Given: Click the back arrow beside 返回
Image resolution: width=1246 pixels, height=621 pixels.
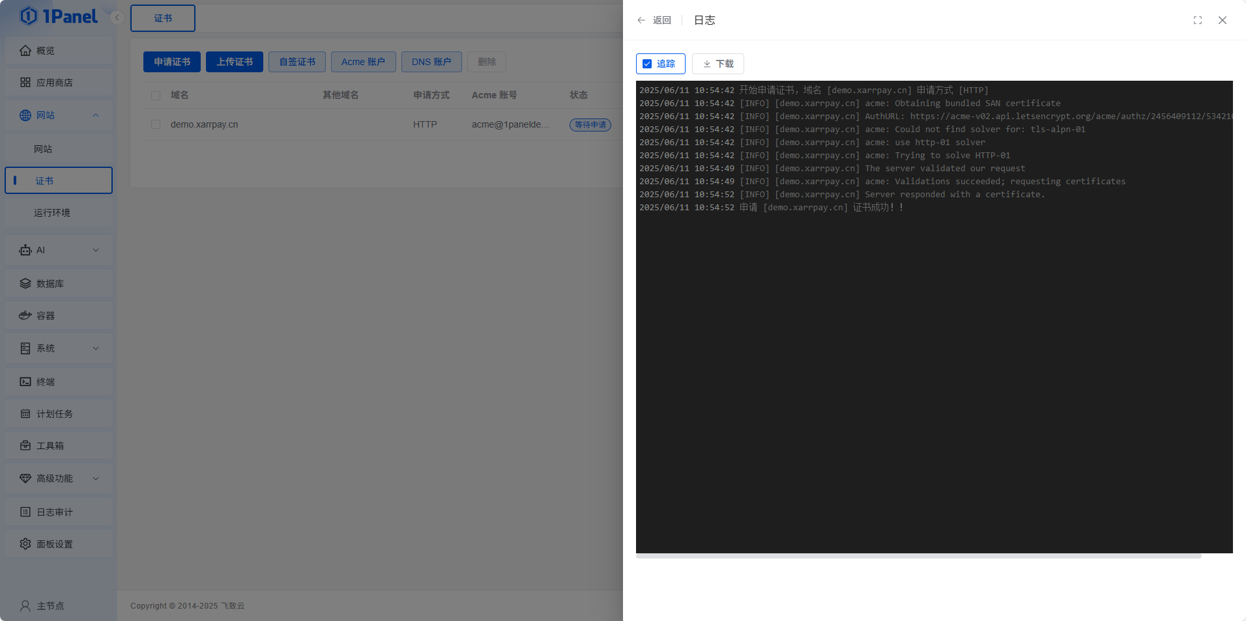Looking at the screenshot, I should pos(641,20).
